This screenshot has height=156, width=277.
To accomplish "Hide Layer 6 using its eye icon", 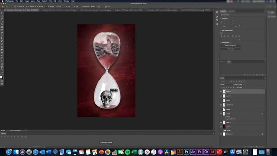I will click(221, 114).
